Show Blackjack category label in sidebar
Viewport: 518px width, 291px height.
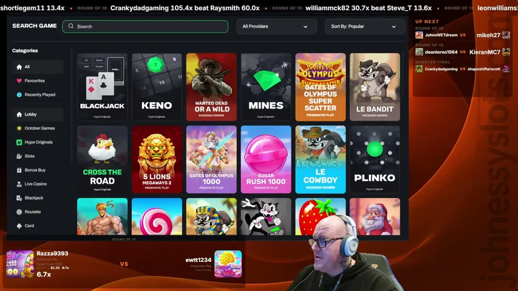[34, 198]
